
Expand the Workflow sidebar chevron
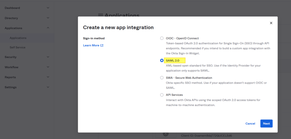(x=48, y=67)
